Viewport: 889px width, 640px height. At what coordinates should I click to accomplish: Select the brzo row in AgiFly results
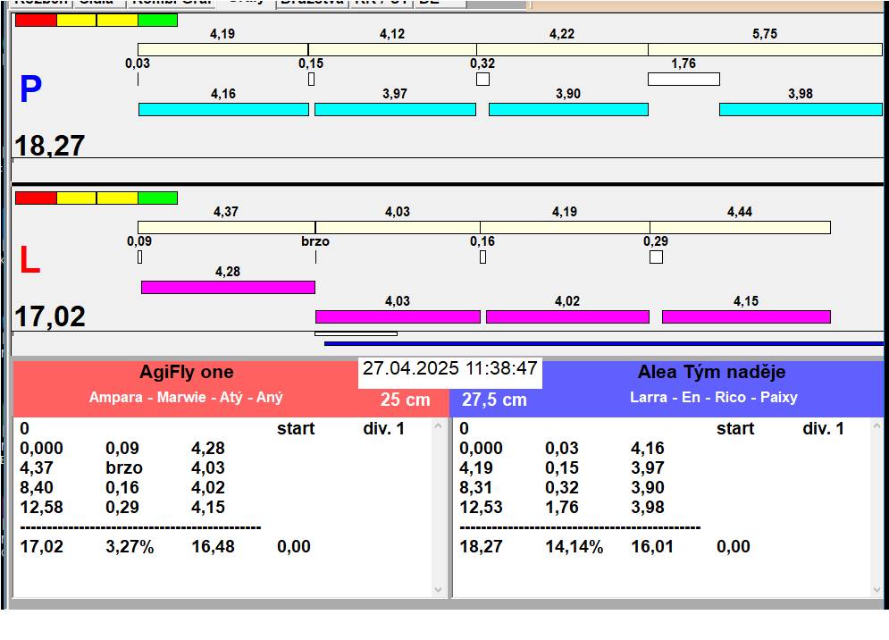(124, 467)
